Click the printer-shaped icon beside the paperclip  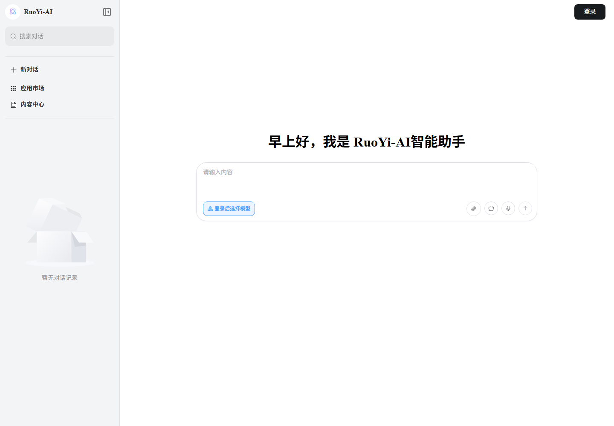(491, 208)
